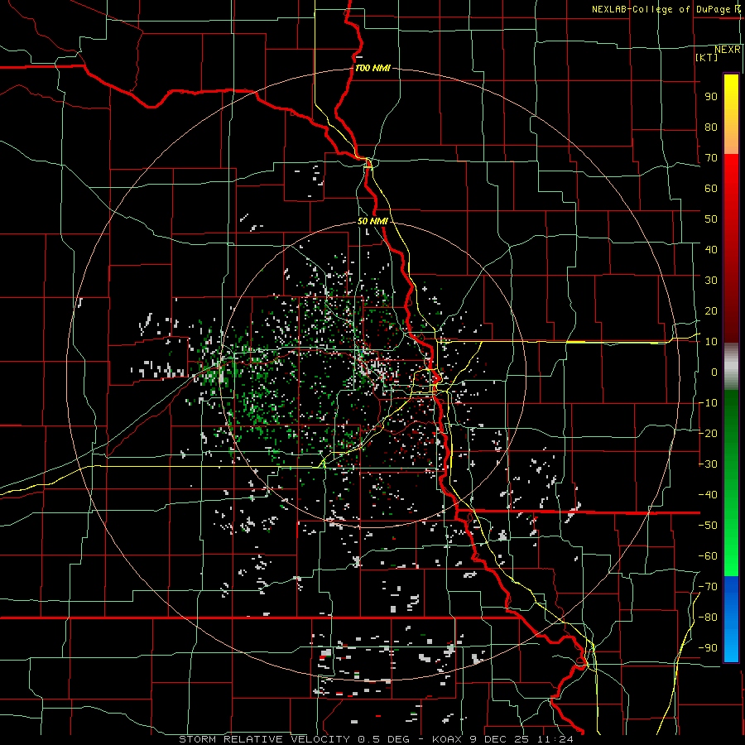
Task: Click the -80 scale label
Action: [708, 618]
